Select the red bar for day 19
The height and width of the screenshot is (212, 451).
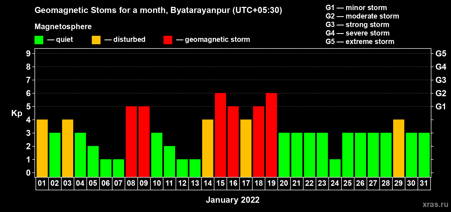(x=271, y=135)
